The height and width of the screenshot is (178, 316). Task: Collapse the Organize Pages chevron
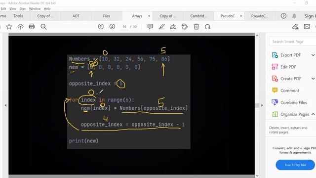click(313, 114)
